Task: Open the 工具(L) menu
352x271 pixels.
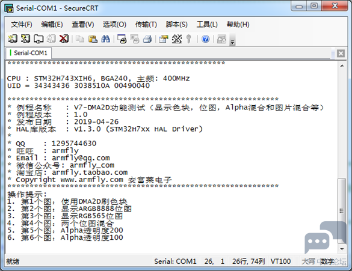Action: [207, 24]
